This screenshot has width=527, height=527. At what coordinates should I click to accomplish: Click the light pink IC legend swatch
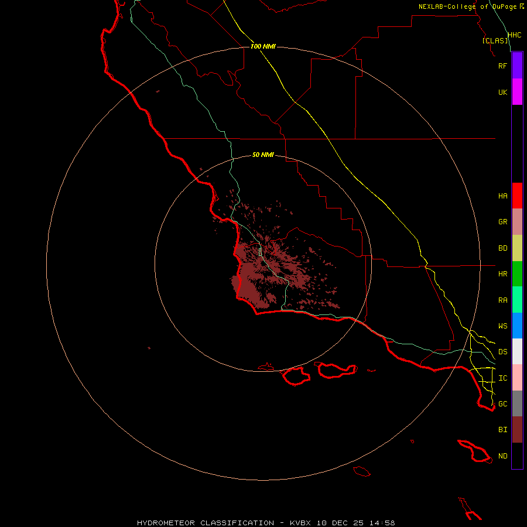pyautogui.click(x=517, y=378)
